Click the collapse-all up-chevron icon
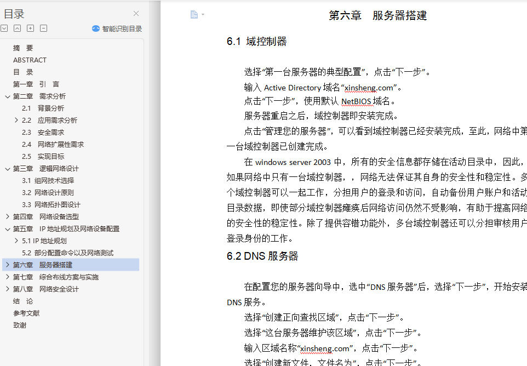Viewport: 527px width, 366px height. (17, 28)
